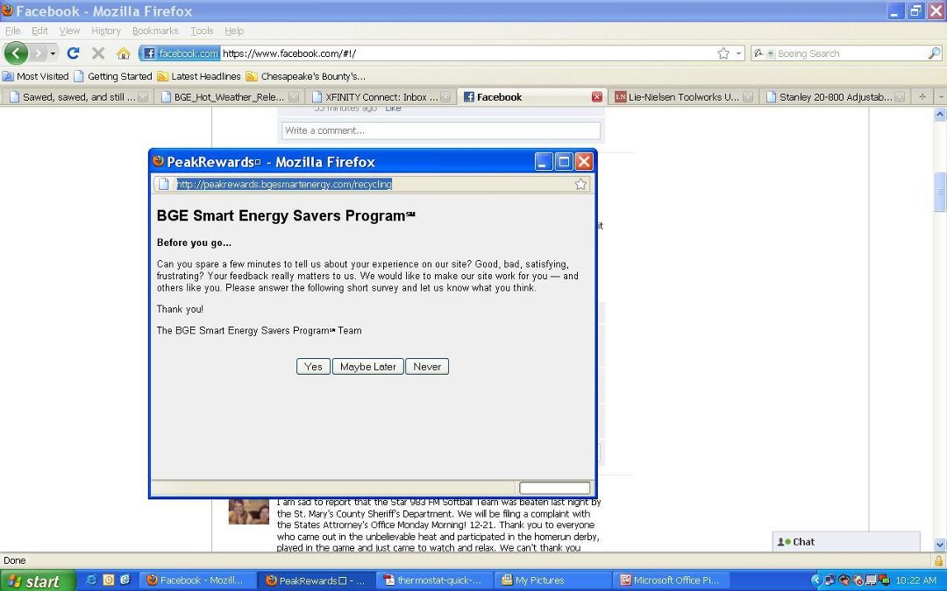Image resolution: width=947 pixels, height=591 pixels.
Task: Choose Maybe Later in the survey popup
Action: coord(367,367)
